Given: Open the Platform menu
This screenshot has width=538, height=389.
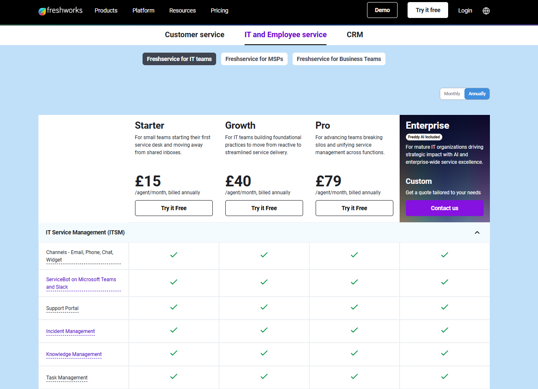Looking at the screenshot, I should [x=143, y=10].
